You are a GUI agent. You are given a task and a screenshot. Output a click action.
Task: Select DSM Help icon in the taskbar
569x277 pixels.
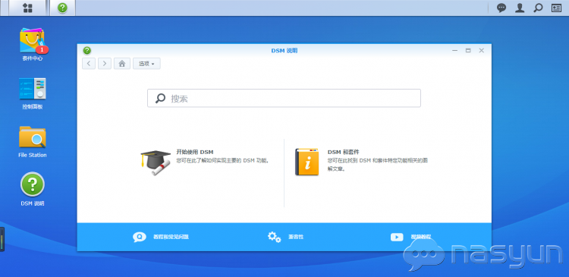point(62,8)
